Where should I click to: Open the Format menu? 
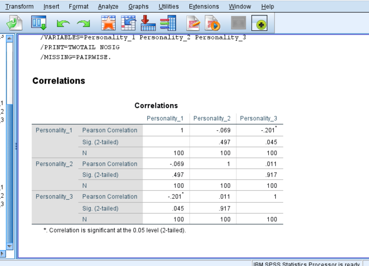coord(79,6)
